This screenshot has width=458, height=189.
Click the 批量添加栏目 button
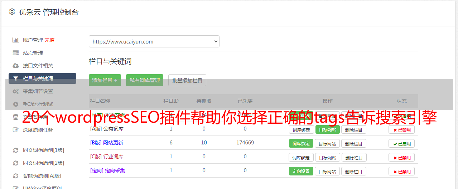(187, 80)
